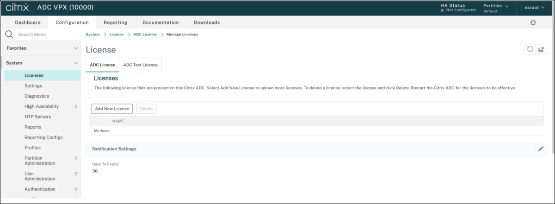Switch to the Dashboard tab
555x204 pixels.
[28, 22]
